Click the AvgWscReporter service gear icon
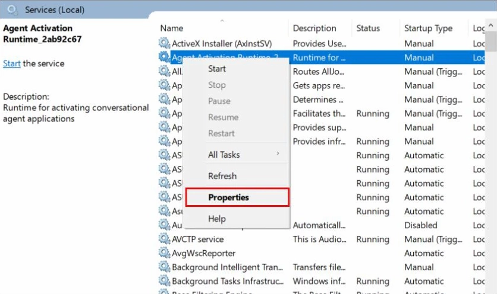 pyautogui.click(x=164, y=254)
